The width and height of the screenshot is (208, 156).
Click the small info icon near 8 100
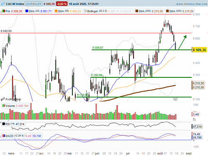(175, 99)
